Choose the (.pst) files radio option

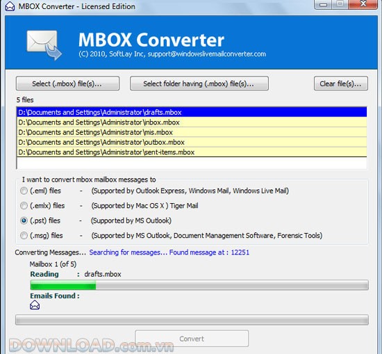coord(24,220)
